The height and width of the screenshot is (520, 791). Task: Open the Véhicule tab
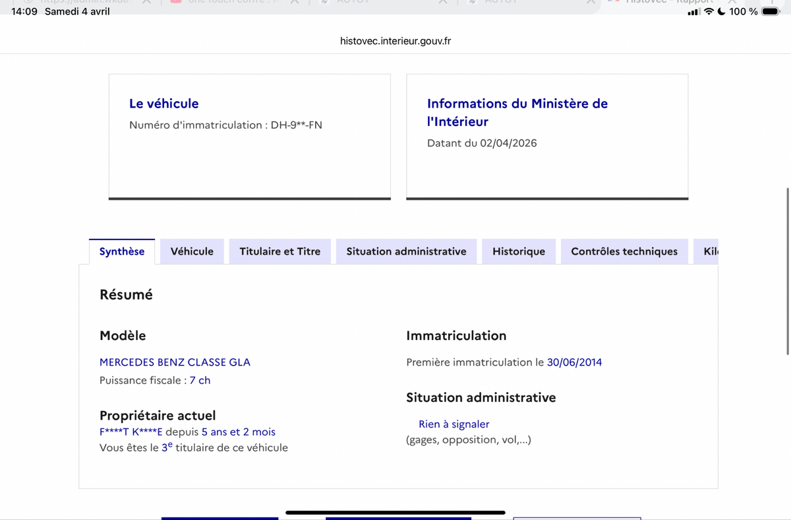click(x=192, y=251)
